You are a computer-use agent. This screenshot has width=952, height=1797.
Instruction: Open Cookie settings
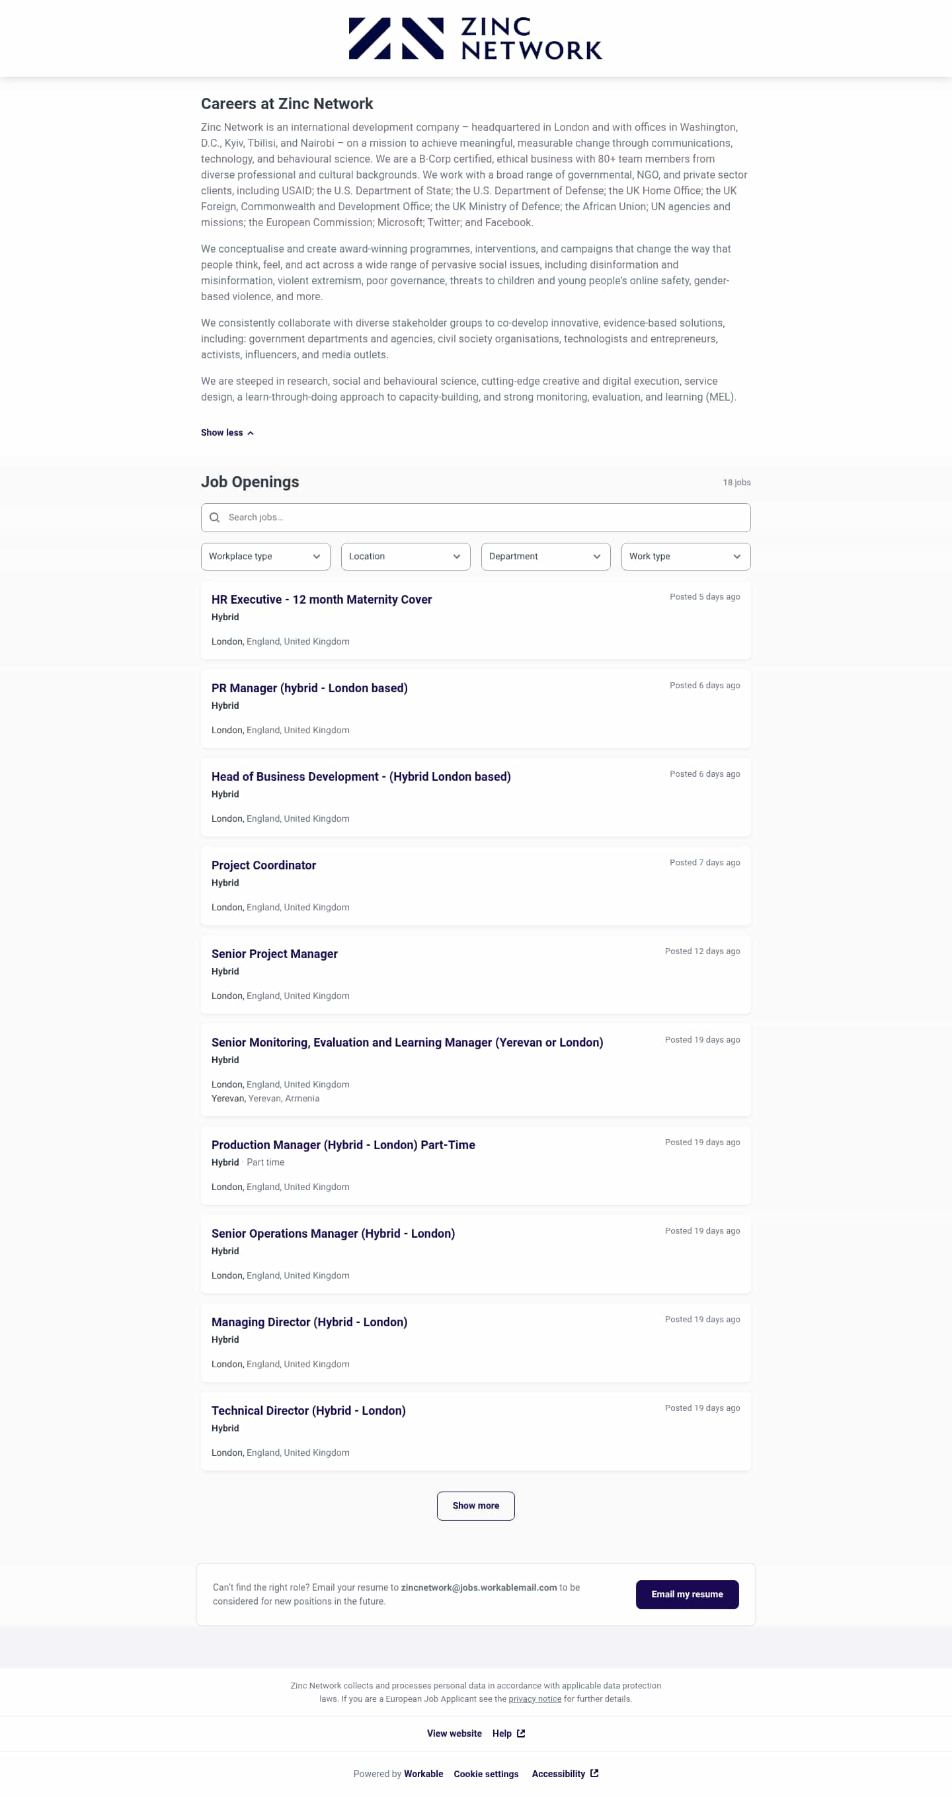tap(485, 1774)
